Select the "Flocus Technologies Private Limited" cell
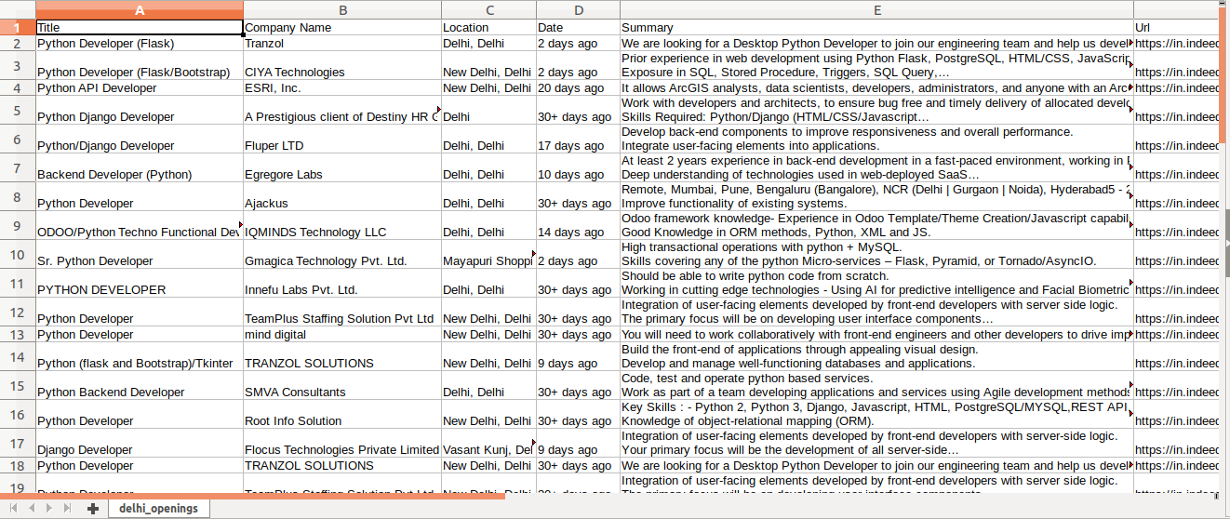 tap(342, 443)
